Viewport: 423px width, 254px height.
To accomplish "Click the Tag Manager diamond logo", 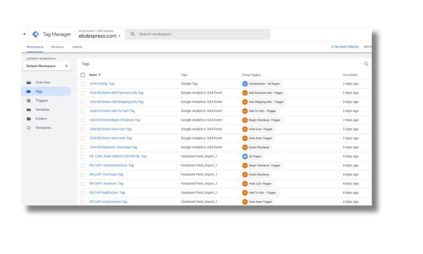I will [36, 34].
